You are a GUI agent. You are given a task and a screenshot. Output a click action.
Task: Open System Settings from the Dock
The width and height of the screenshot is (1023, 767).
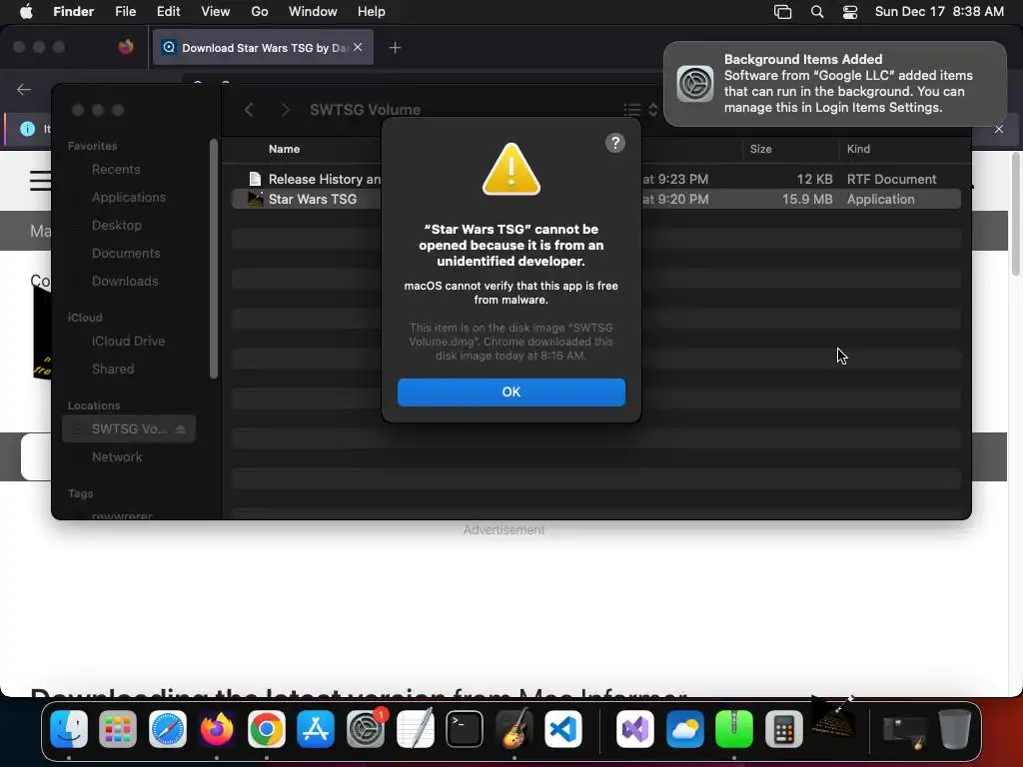click(x=366, y=728)
